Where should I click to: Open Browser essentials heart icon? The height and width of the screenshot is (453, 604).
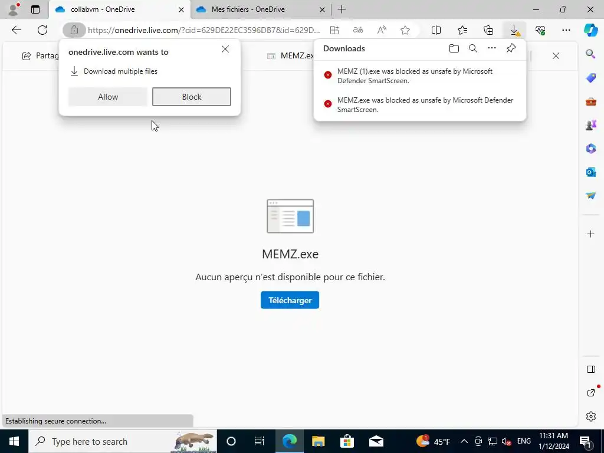[x=540, y=30]
